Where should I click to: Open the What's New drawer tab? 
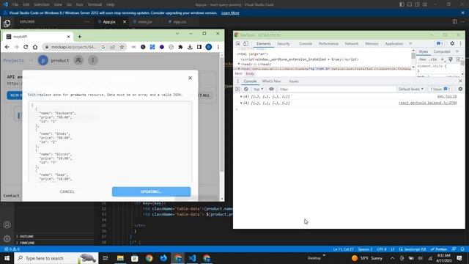(x=271, y=81)
